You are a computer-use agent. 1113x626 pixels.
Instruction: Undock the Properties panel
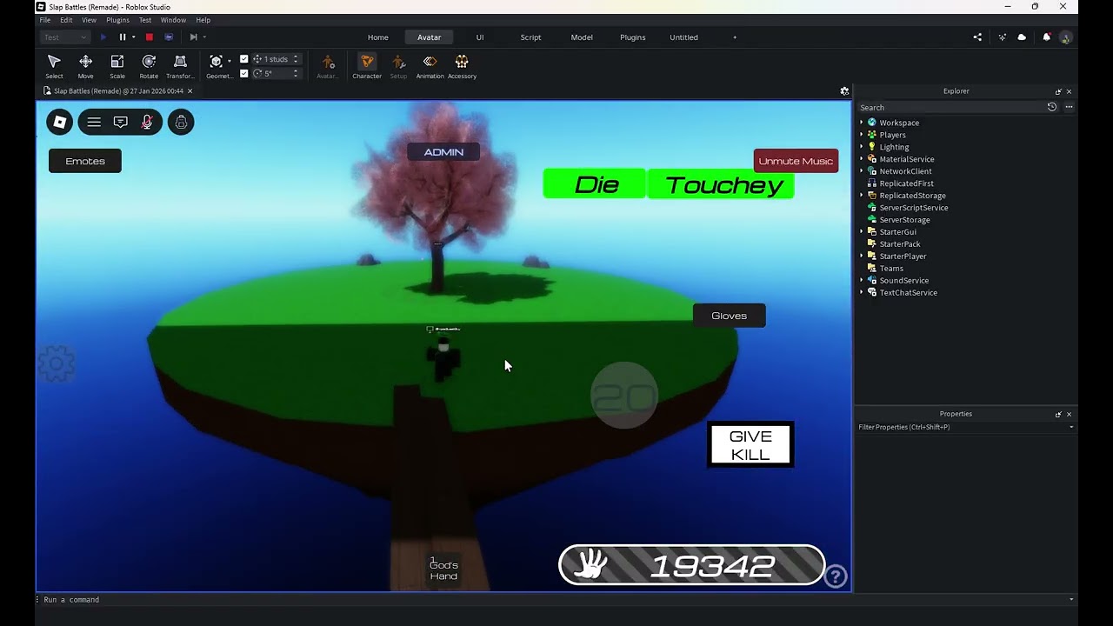(x=1058, y=414)
